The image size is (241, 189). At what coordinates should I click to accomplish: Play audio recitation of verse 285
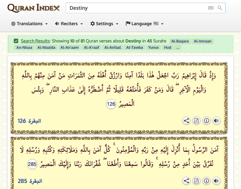point(216,181)
